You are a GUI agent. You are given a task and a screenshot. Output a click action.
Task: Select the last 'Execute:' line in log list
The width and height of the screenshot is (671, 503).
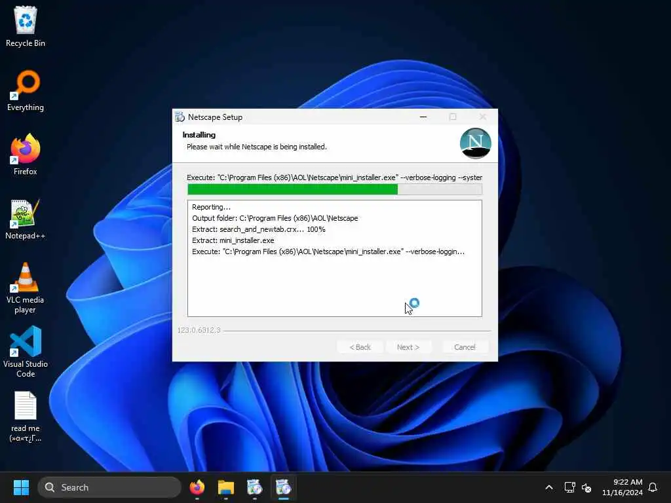pyautogui.click(x=328, y=251)
